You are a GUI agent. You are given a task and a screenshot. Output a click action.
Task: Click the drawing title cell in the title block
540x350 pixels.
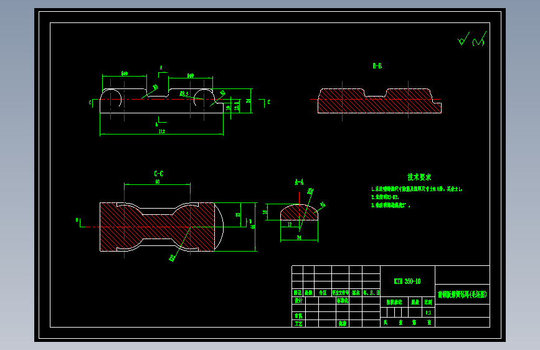(462, 294)
